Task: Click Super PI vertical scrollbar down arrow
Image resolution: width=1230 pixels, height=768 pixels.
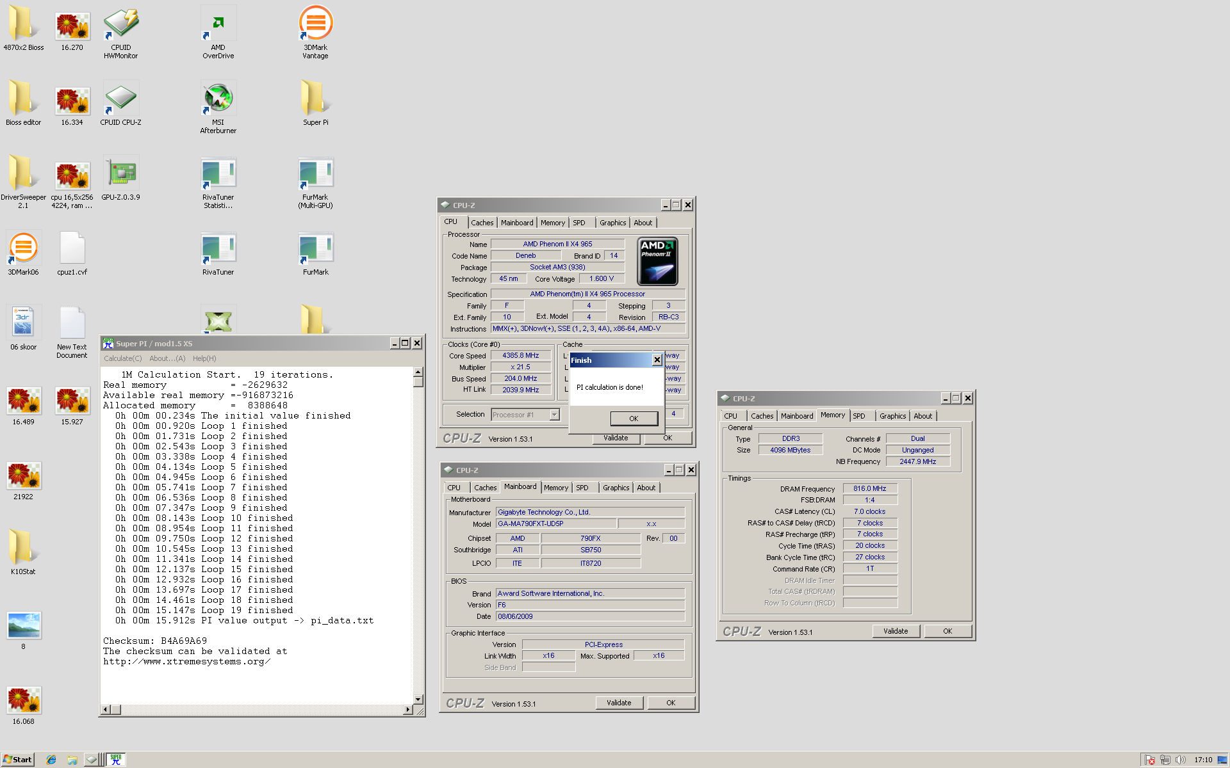Action: coord(418,700)
